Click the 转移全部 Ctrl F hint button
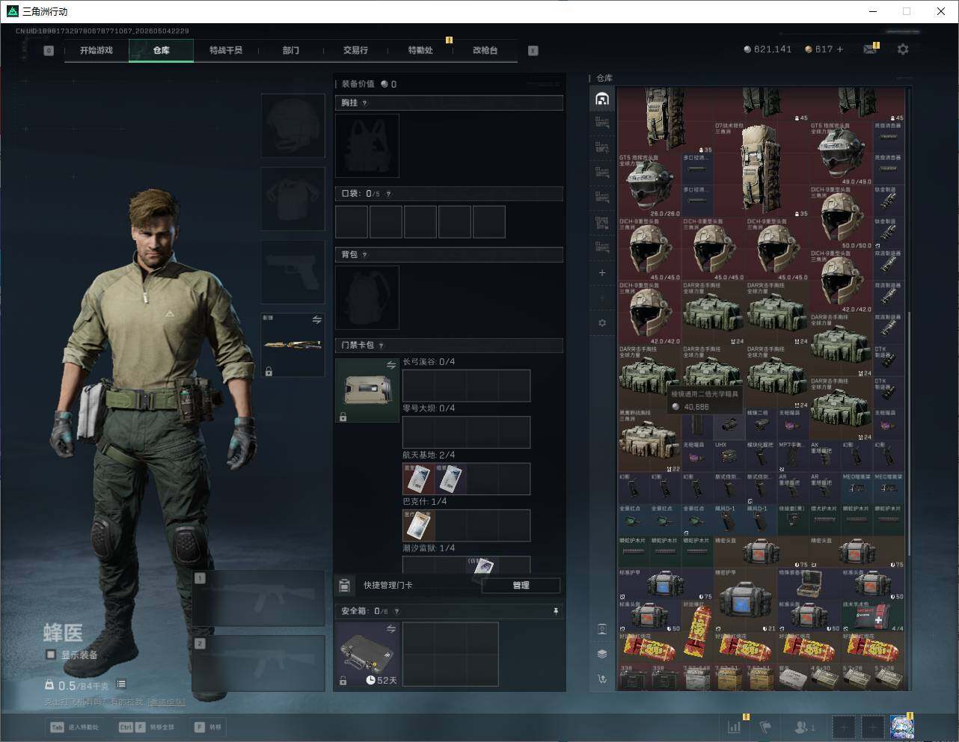The image size is (959, 742). (x=147, y=727)
